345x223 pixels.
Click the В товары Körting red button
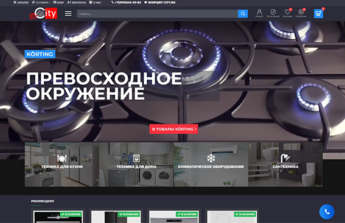pyautogui.click(x=174, y=129)
